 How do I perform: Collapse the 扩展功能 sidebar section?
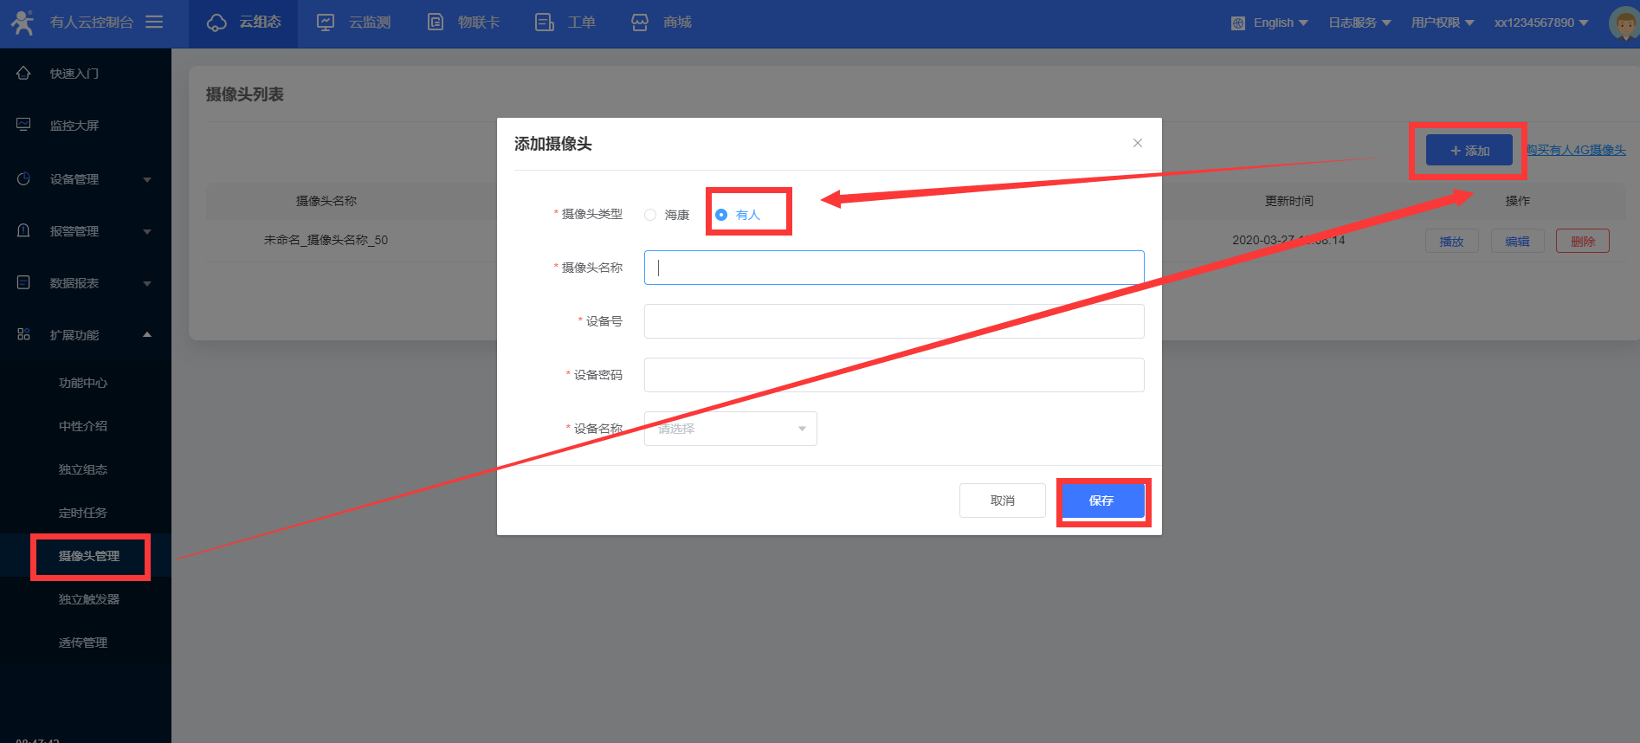[x=85, y=335]
